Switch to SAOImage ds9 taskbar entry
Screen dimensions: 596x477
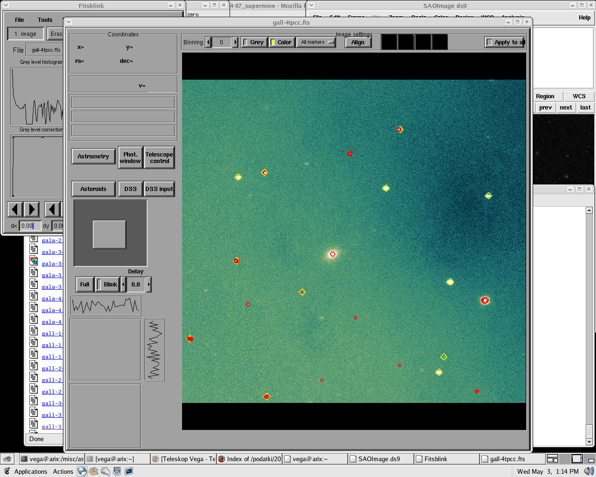coord(381,459)
